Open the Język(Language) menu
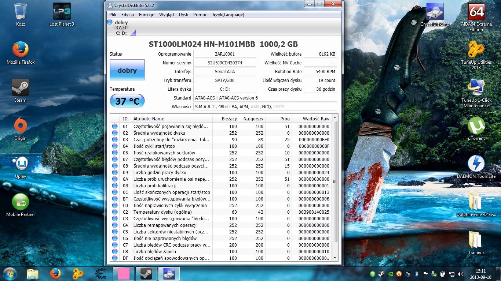501x281 pixels. 228,15
